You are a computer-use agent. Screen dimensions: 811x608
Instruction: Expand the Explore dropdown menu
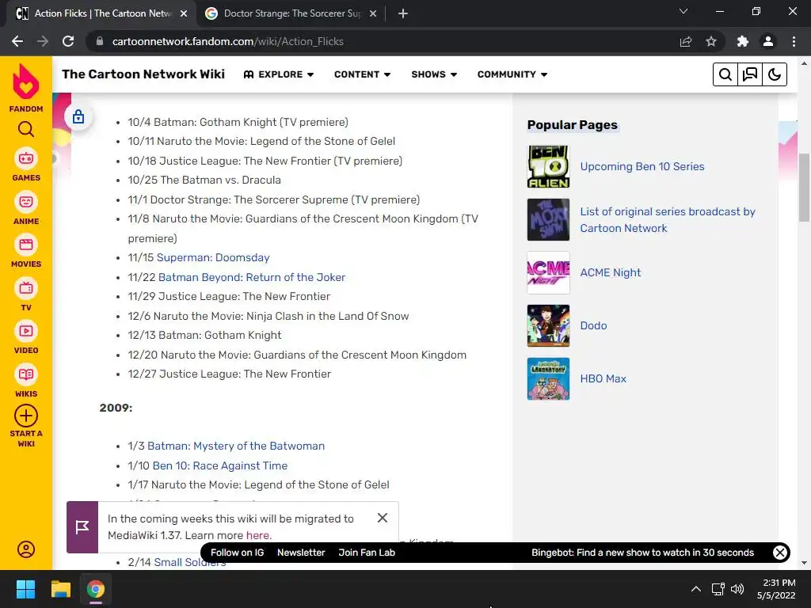point(279,74)
